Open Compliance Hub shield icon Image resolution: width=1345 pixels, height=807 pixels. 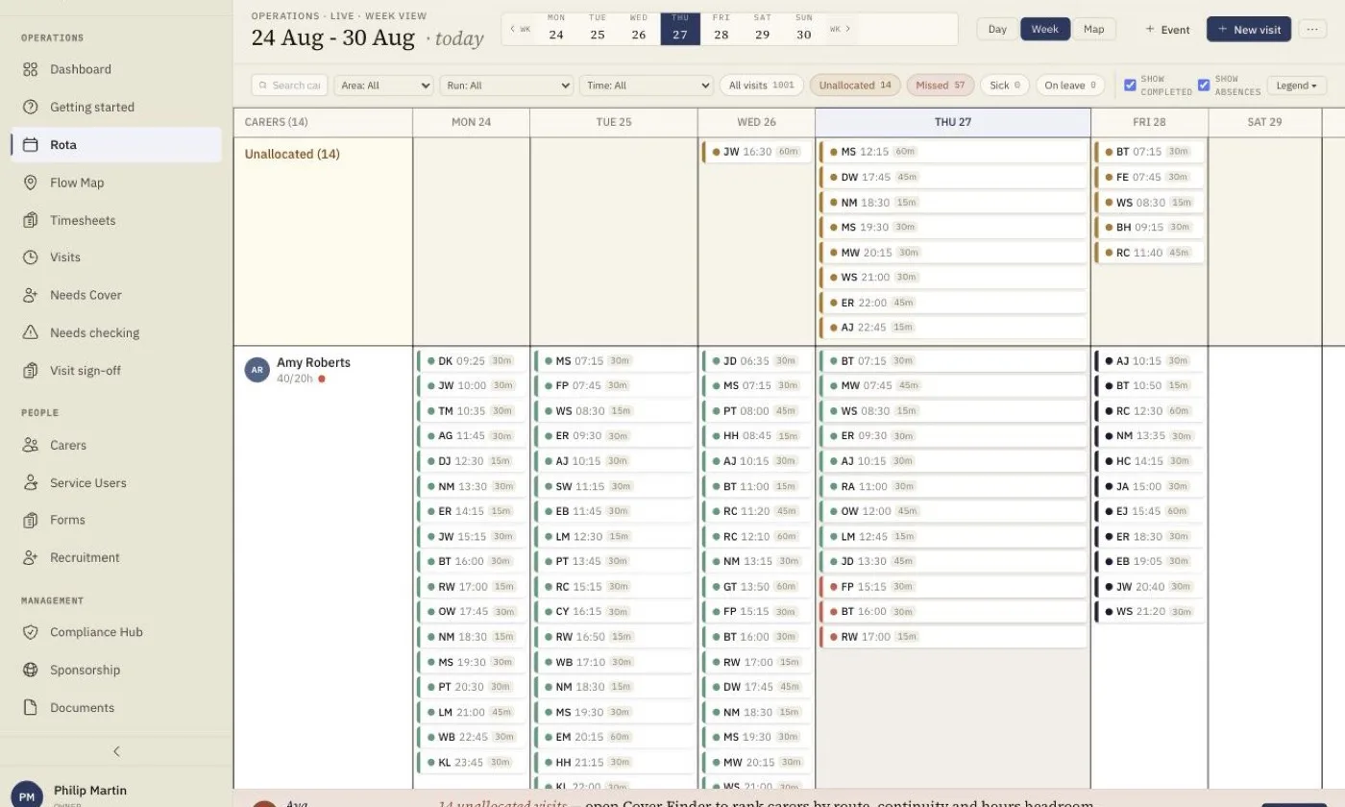31,632
